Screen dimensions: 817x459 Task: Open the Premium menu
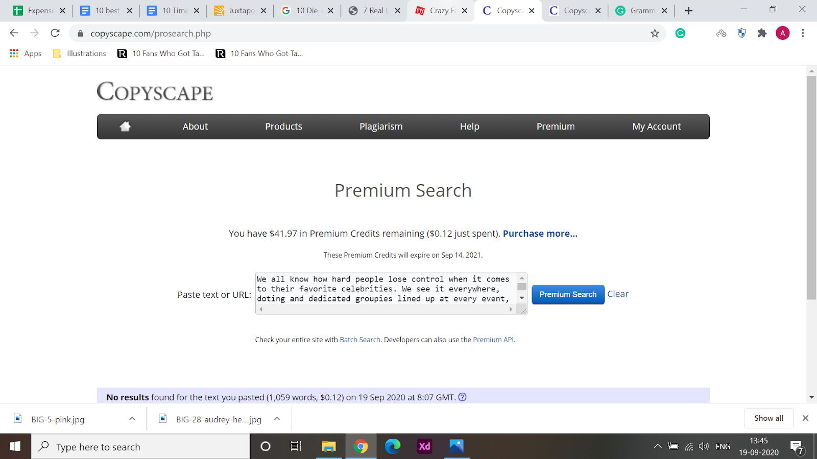556,126
